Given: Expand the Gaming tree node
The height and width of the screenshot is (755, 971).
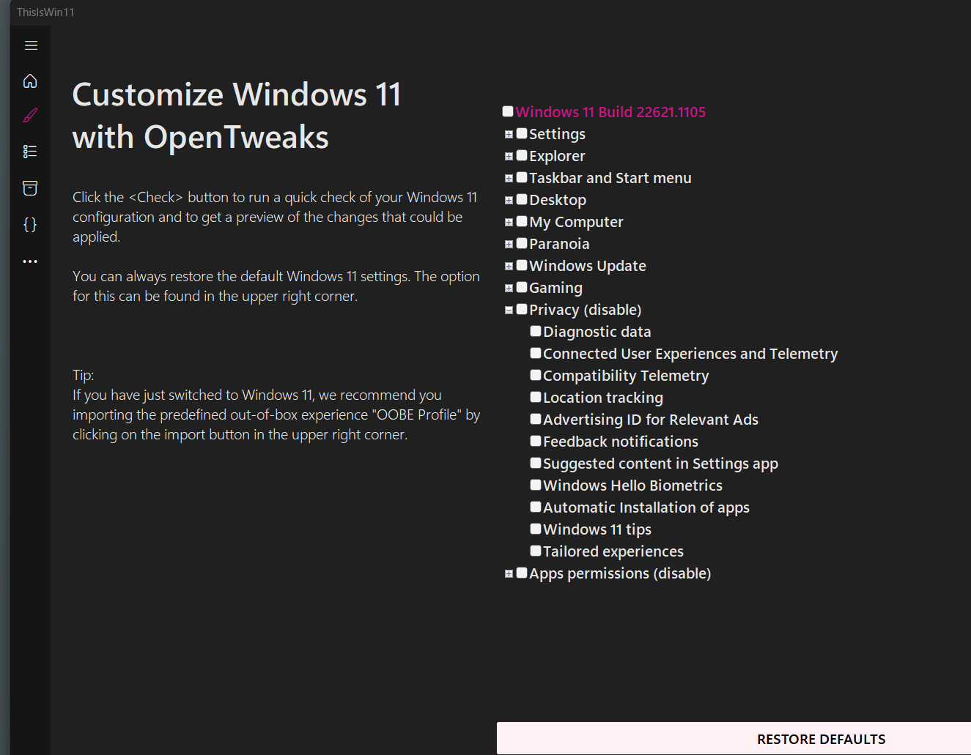Looking at the screenshot, I should (x=509, y=288).
